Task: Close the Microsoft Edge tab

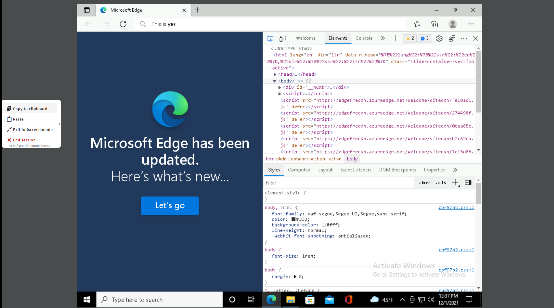Action: [184, 10]
